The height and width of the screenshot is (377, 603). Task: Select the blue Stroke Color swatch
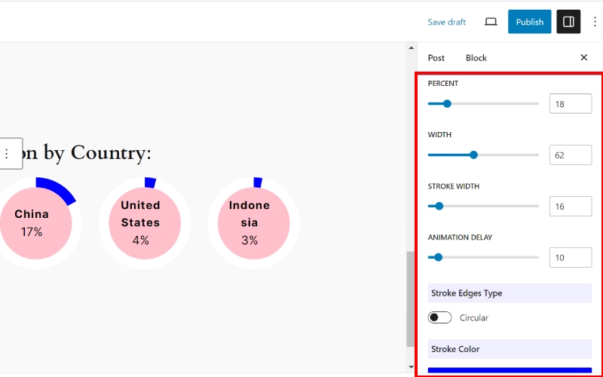[x=510, y=370]
